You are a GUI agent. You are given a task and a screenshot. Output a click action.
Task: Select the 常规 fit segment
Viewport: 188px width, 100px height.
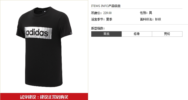point(106,34)
